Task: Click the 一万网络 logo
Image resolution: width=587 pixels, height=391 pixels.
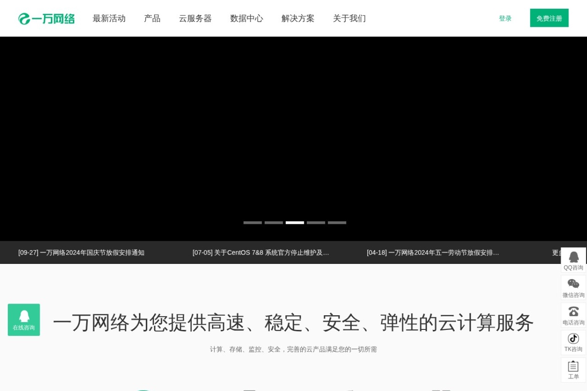Action: point(46,19)
